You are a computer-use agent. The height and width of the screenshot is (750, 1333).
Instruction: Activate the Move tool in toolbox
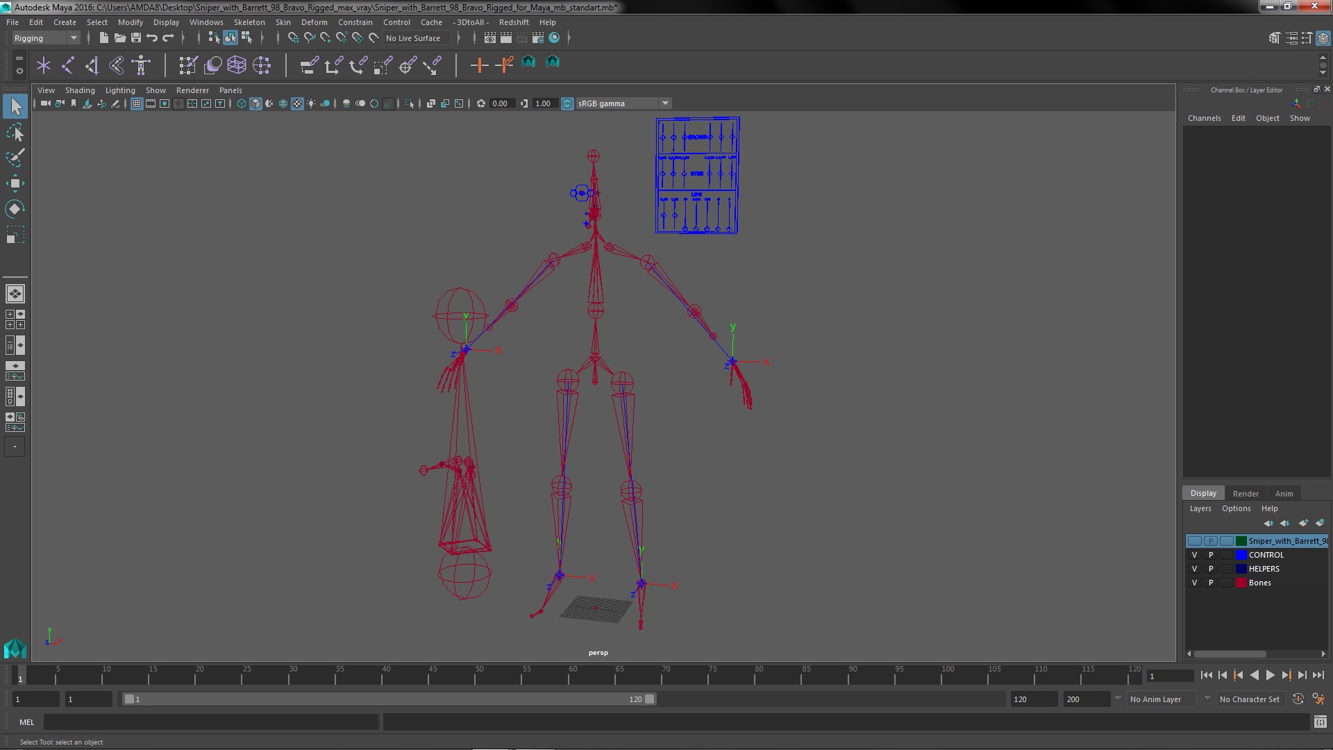point(15,183)
